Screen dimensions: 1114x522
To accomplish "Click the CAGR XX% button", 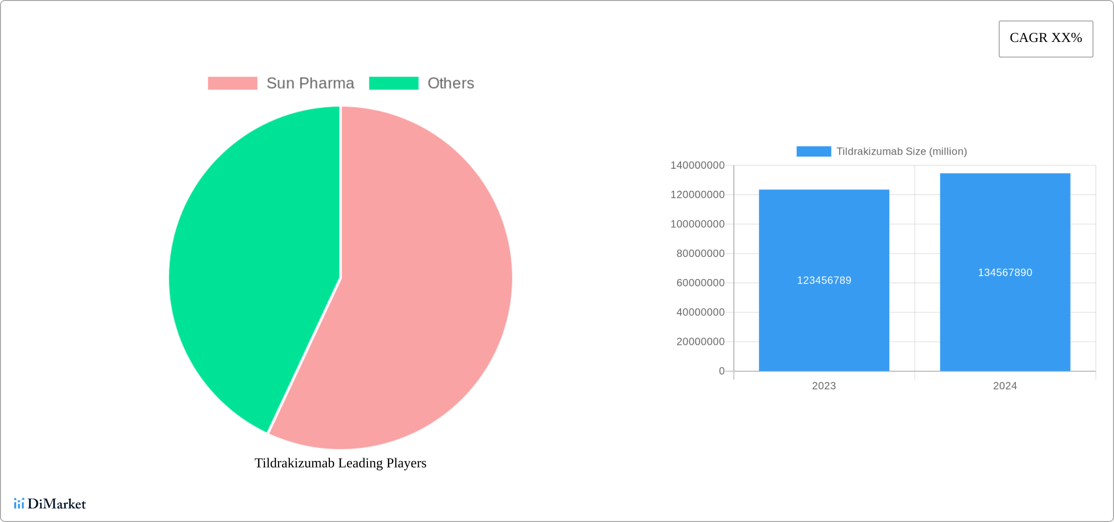I will coord(1046,39).
